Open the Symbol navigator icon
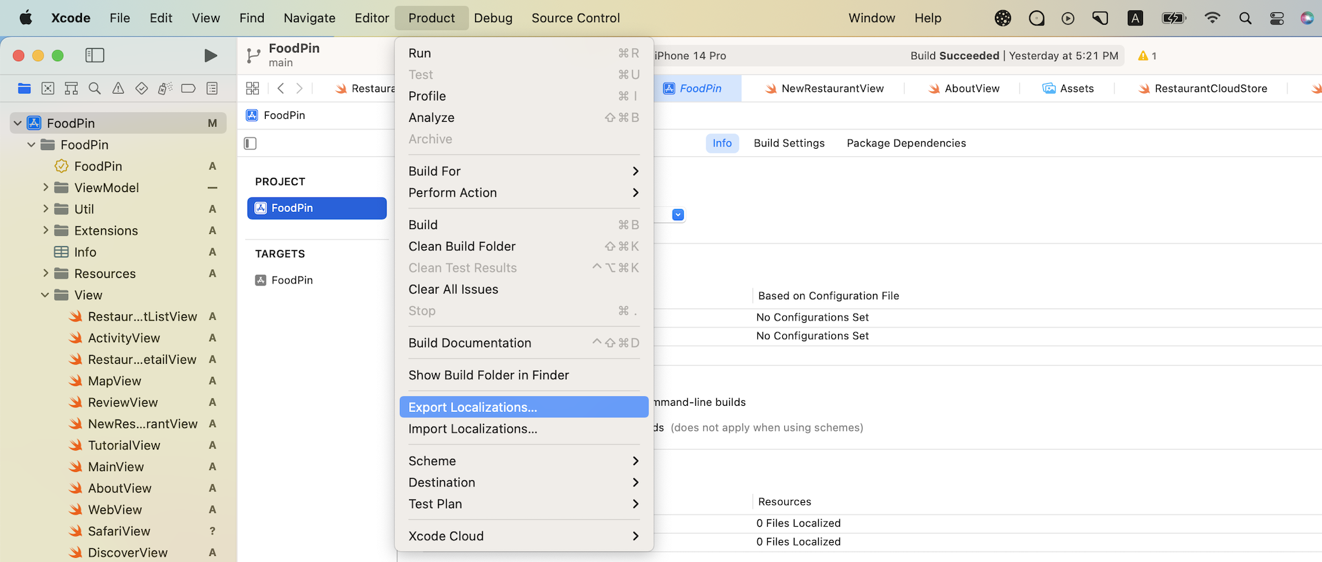Screen dimensions: 1322x562 pyautogui.click(x=71, y=88)
